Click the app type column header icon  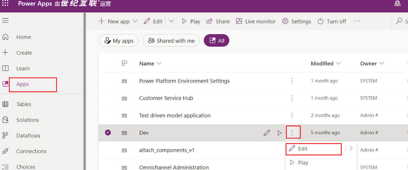click(x=124, y=63)
